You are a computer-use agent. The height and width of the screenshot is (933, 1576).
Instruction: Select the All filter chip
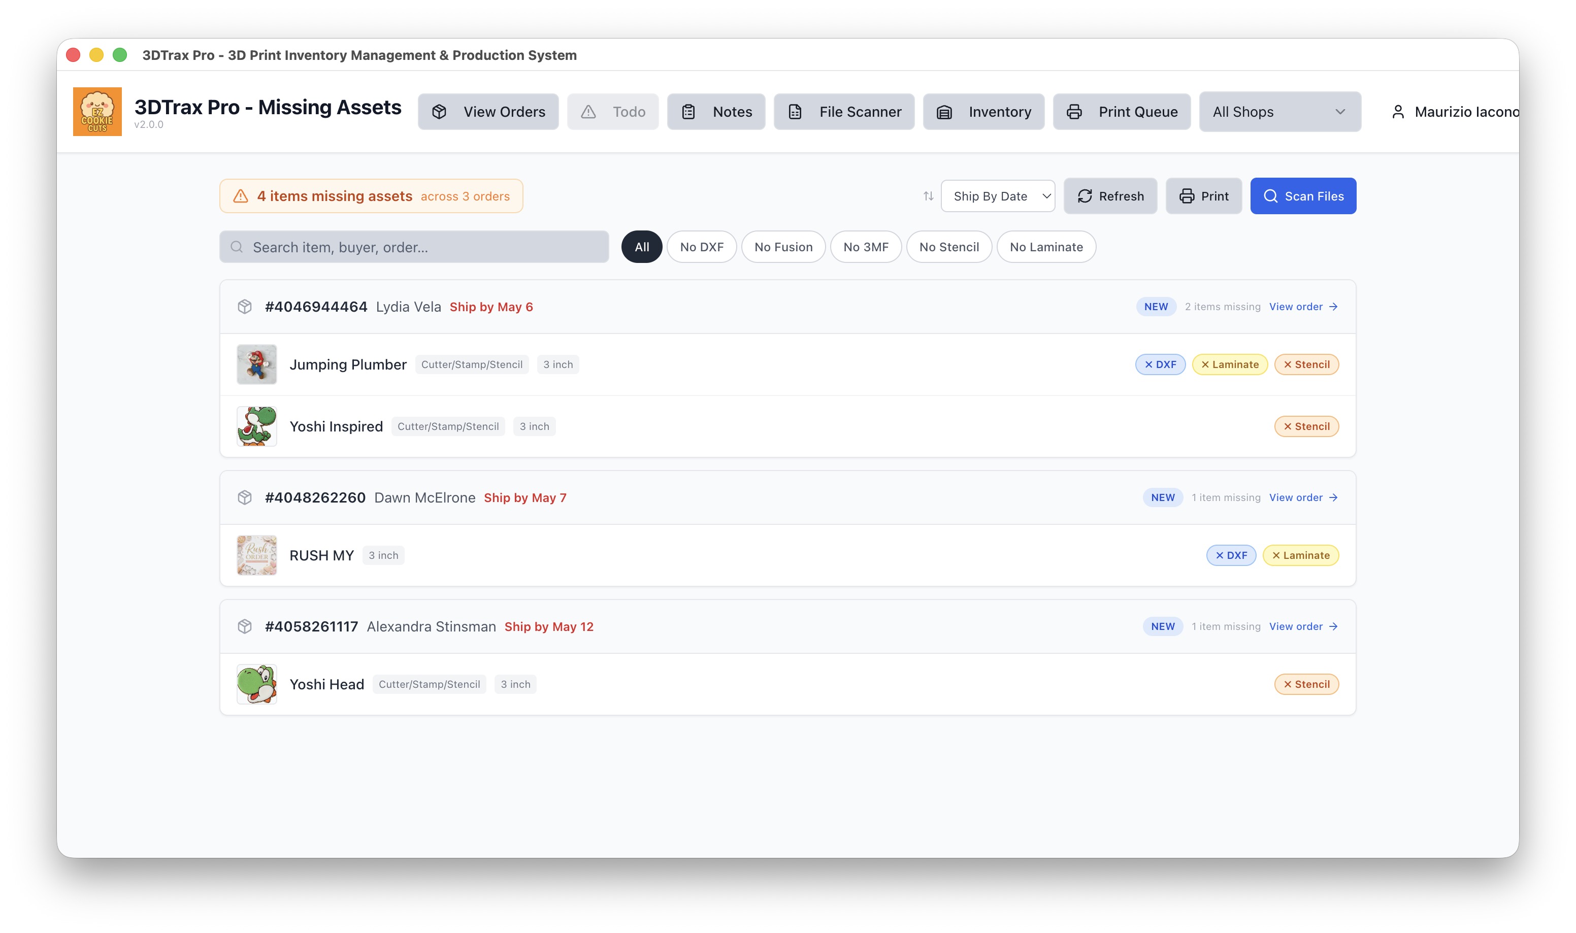[641, 247]
